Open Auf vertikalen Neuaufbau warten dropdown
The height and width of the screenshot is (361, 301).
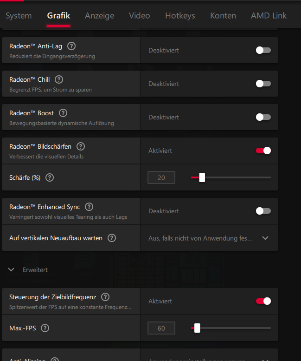[209, 238]
